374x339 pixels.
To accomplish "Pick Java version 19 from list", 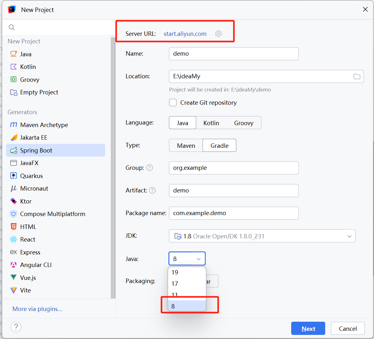I will [x=187, y=272].
